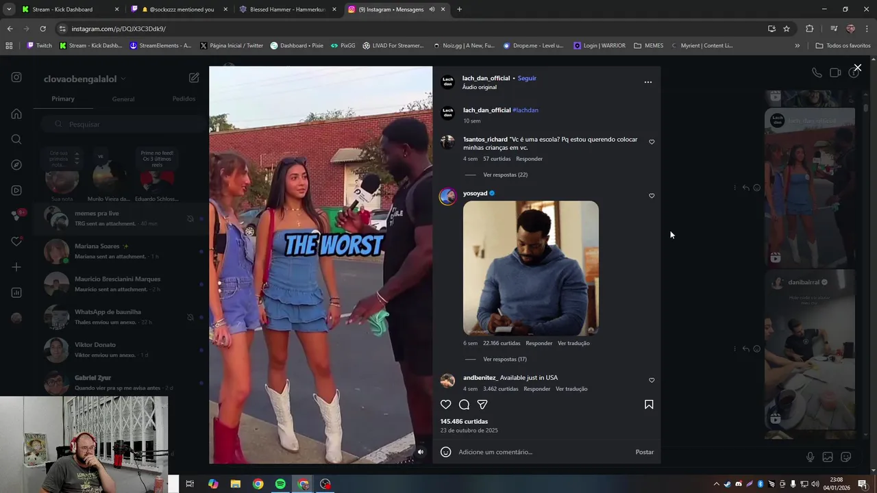Viewport: 877px width, 493px height.
Task: Open emoji picker in comment box
Action: (x=445, y=452)
